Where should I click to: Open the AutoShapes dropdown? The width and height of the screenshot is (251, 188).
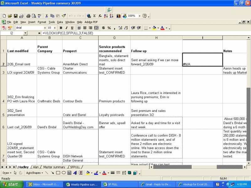[35, 173]
